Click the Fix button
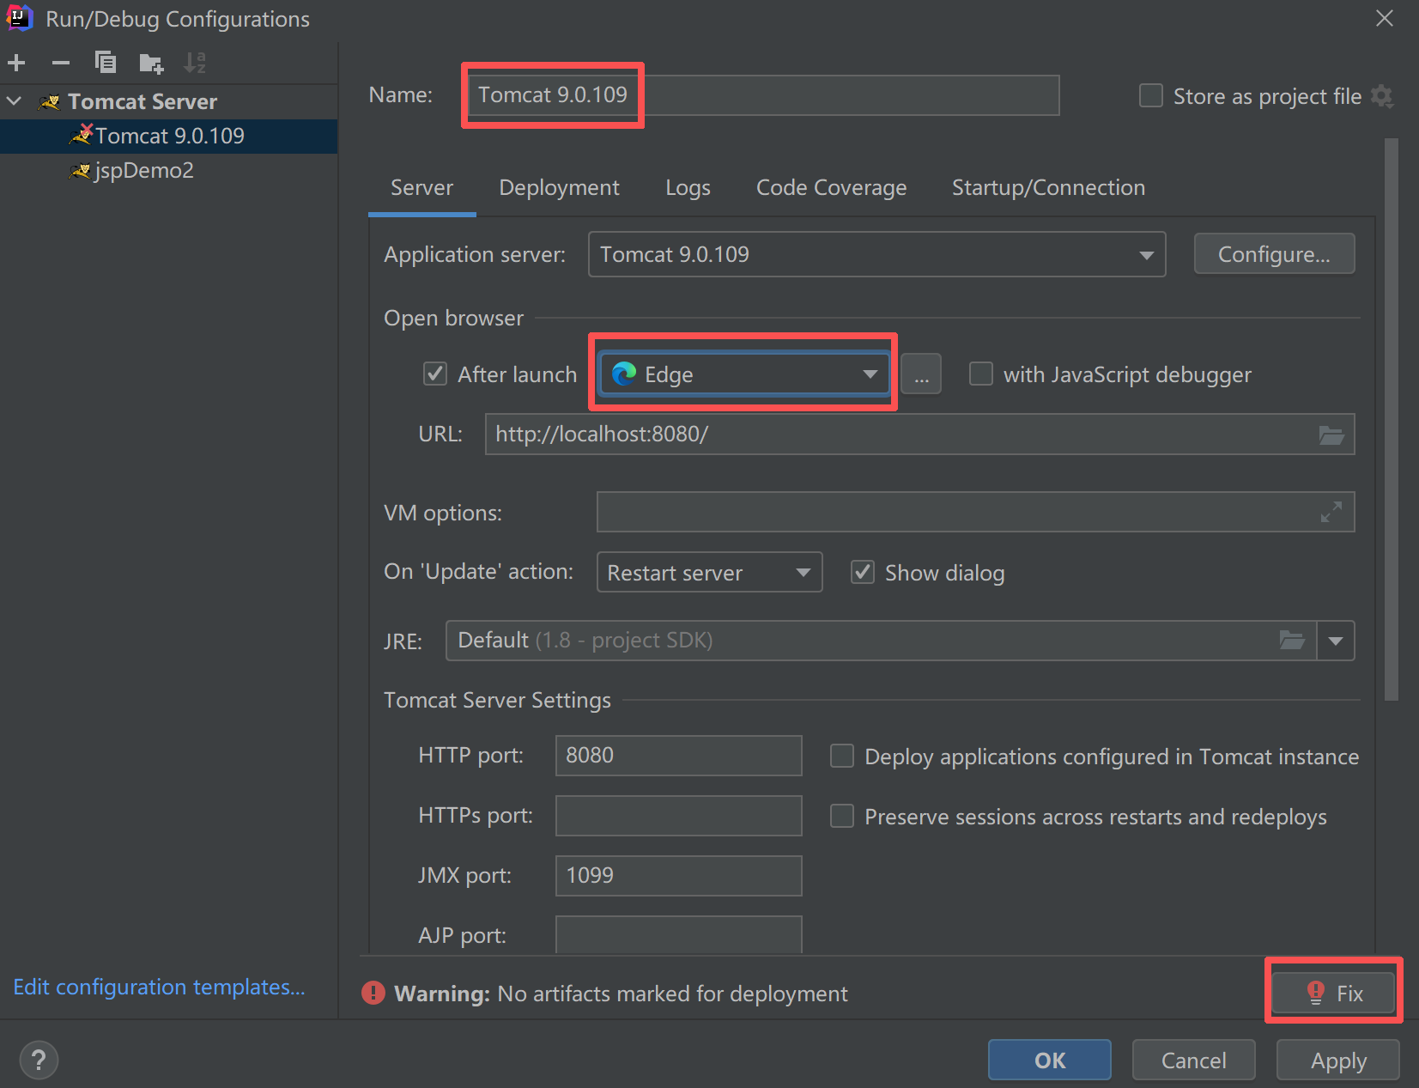 [x=1333, y=993]
